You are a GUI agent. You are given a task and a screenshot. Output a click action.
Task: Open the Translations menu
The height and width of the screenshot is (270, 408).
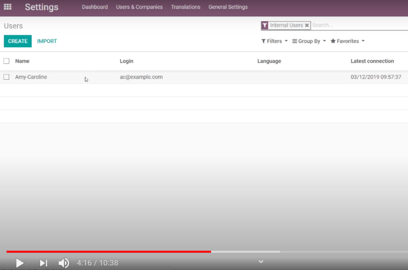[186, 7]
